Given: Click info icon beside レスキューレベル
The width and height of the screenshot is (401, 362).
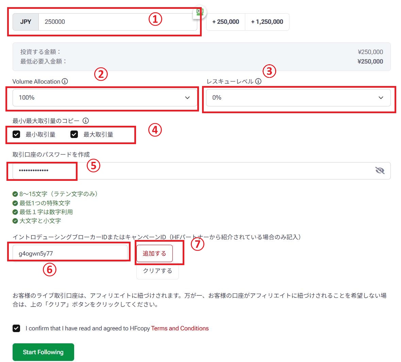Looking at the screenshot, I should point(258,82).
